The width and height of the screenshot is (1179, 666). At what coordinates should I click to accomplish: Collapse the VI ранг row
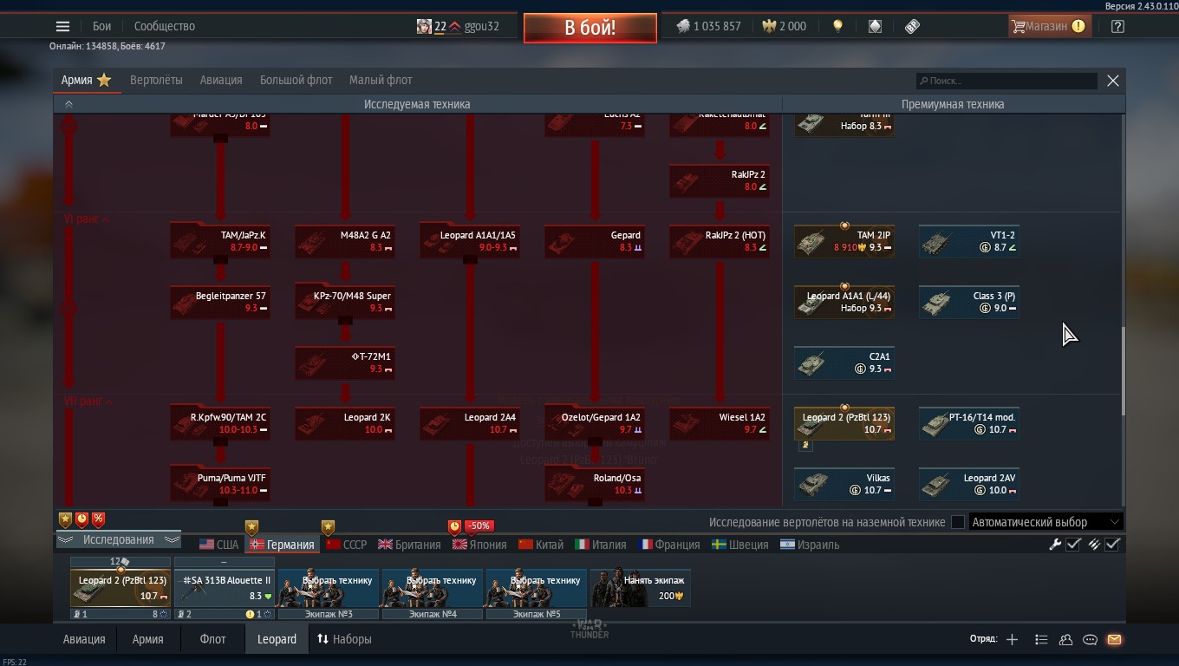(87, 219)
